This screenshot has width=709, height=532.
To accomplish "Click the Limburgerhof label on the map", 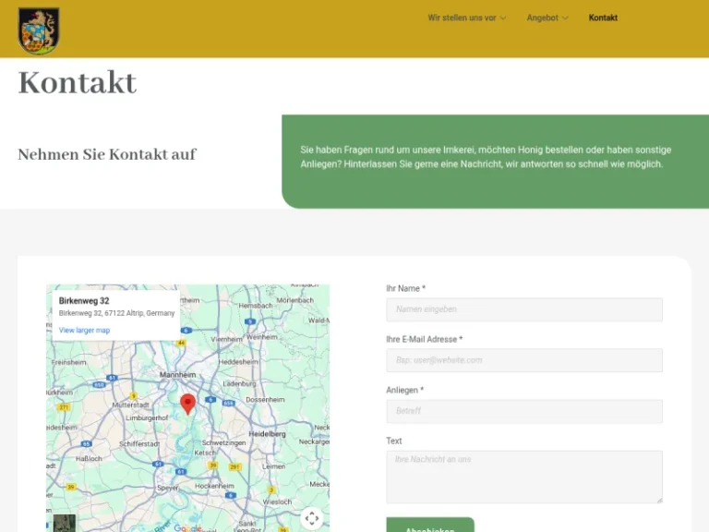I will click(x=147, y=418).
